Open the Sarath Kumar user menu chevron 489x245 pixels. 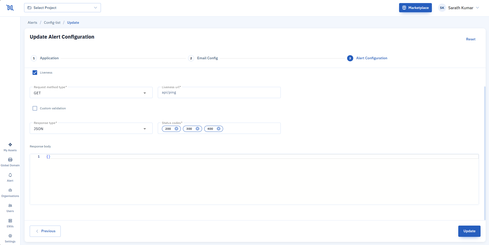(x=477, y=8)
